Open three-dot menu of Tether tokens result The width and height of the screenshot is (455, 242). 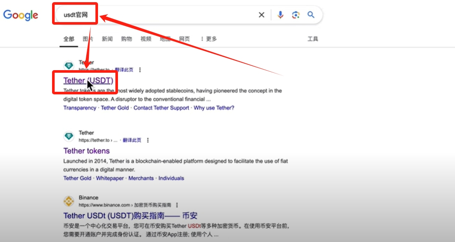(x=148, y=140)
